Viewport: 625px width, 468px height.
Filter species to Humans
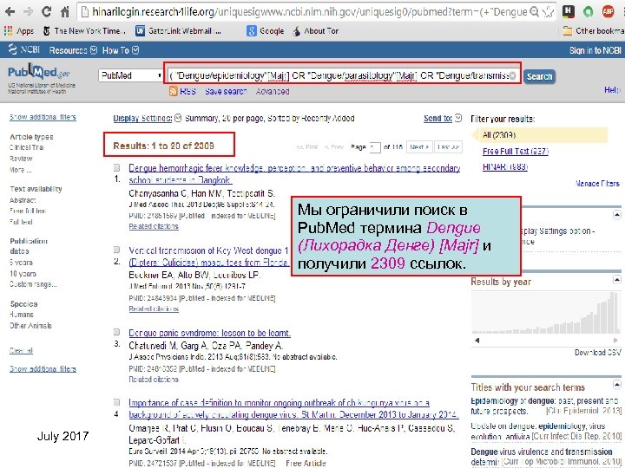point(22,315)
